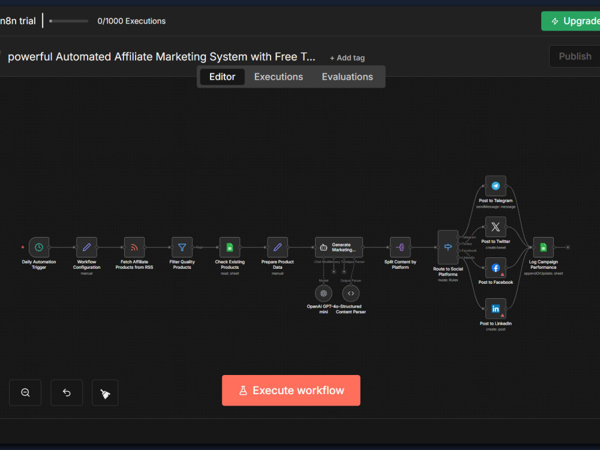
Task: Switch to the Editor tab
Action: click(223, 77)
